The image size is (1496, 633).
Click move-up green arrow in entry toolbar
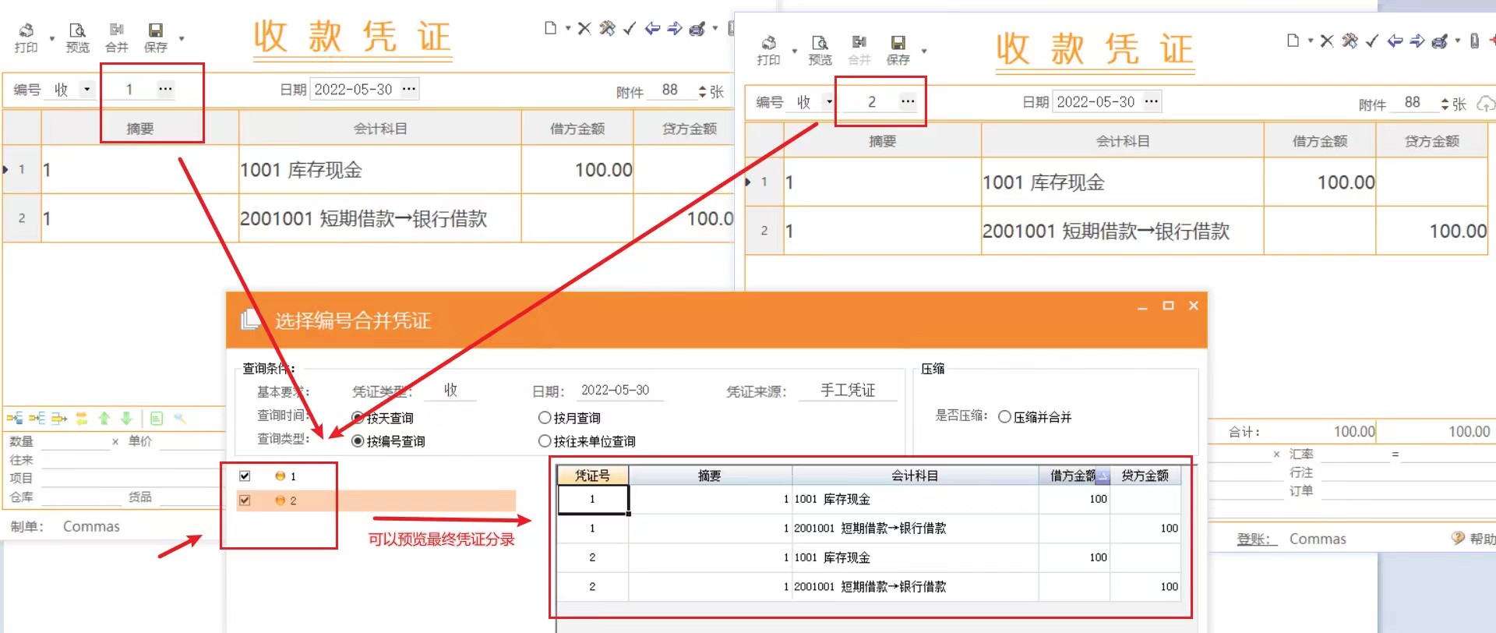coord(104,419)
